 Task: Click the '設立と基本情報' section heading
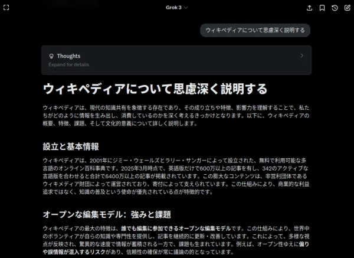point(71,146)
